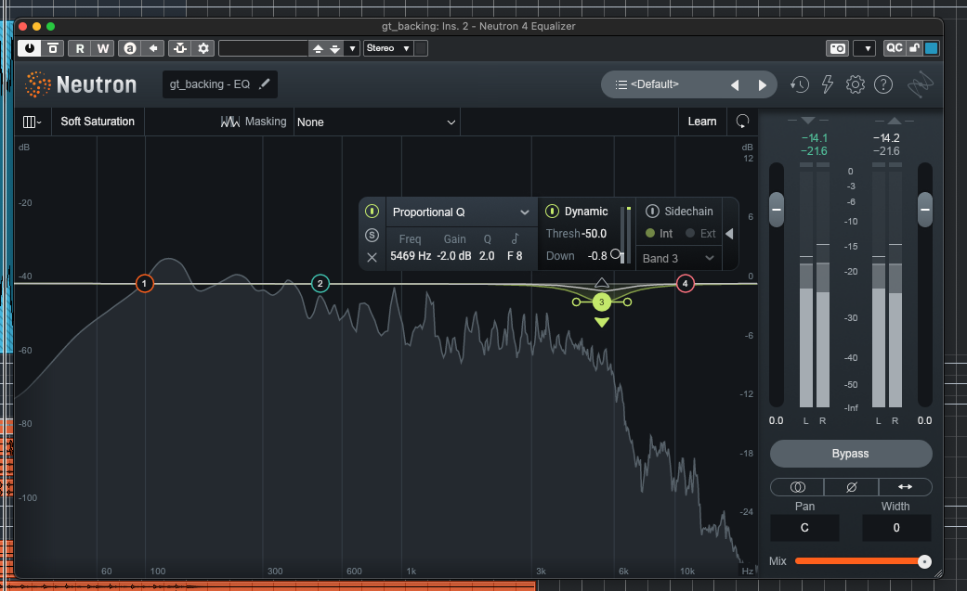Image resolution: width=967 pixels, height=591 pixels.
Task: Open Neutron settings gear icon
Action: [x=856, y=84]
